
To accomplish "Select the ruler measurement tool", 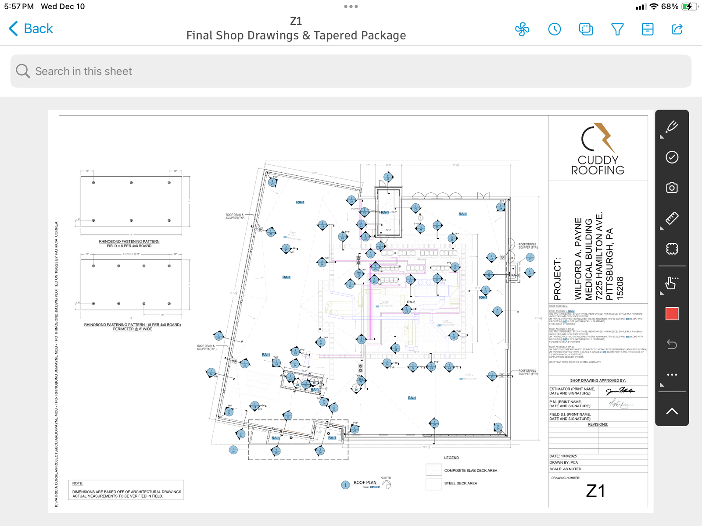I will coord(672,218).
